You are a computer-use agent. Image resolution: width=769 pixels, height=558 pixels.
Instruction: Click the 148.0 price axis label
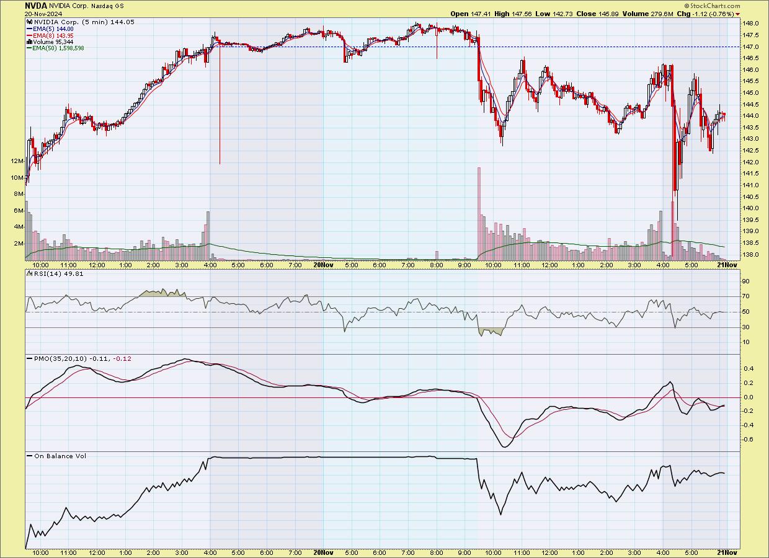pyautogui.click(x=751, y=24)
